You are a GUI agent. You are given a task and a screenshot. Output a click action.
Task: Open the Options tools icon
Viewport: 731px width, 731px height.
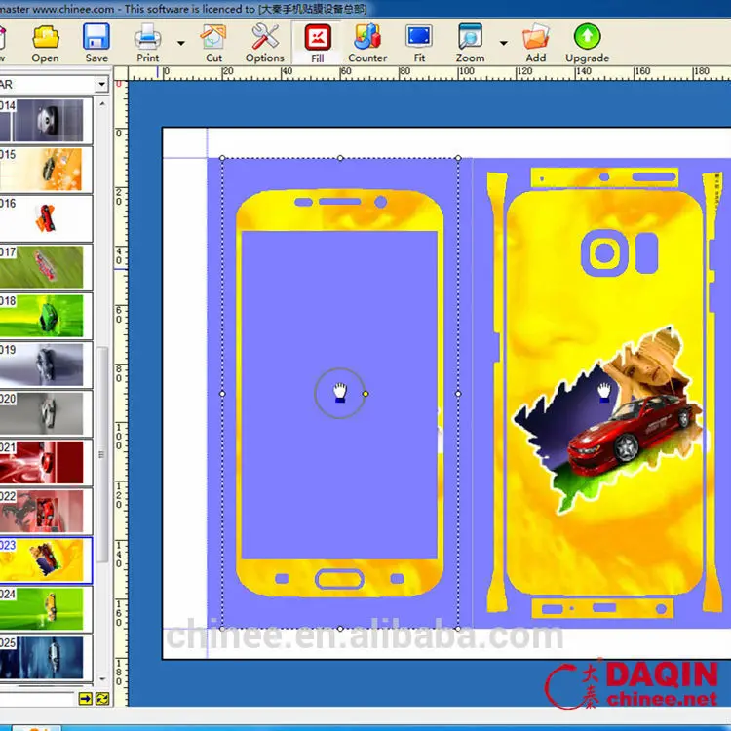264,39
